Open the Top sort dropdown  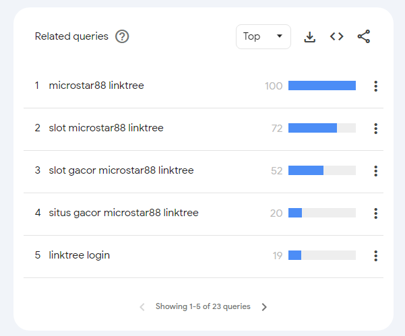pyautogui.click(x=263, y=36)
